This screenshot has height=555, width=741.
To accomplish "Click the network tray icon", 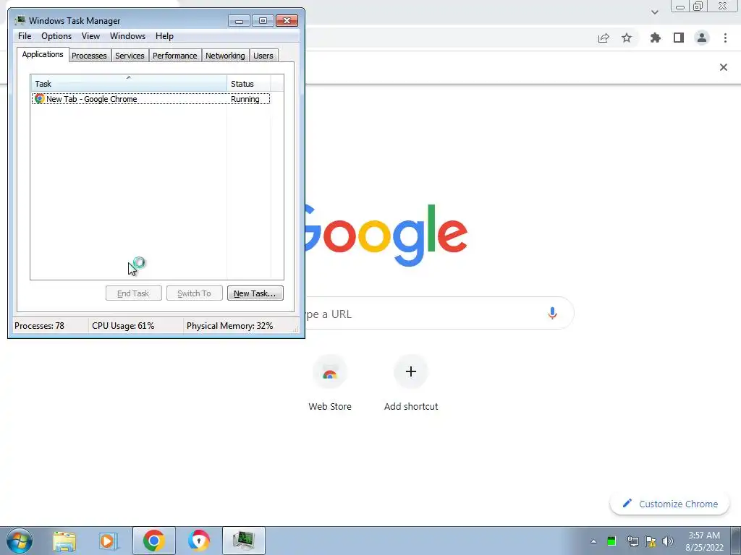I will (632, 541).
